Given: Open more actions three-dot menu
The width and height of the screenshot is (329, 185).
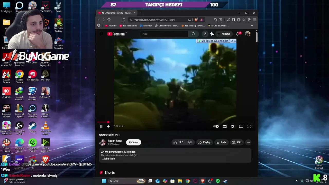Looking at the screenshot, I should click(x=248, y=142).
